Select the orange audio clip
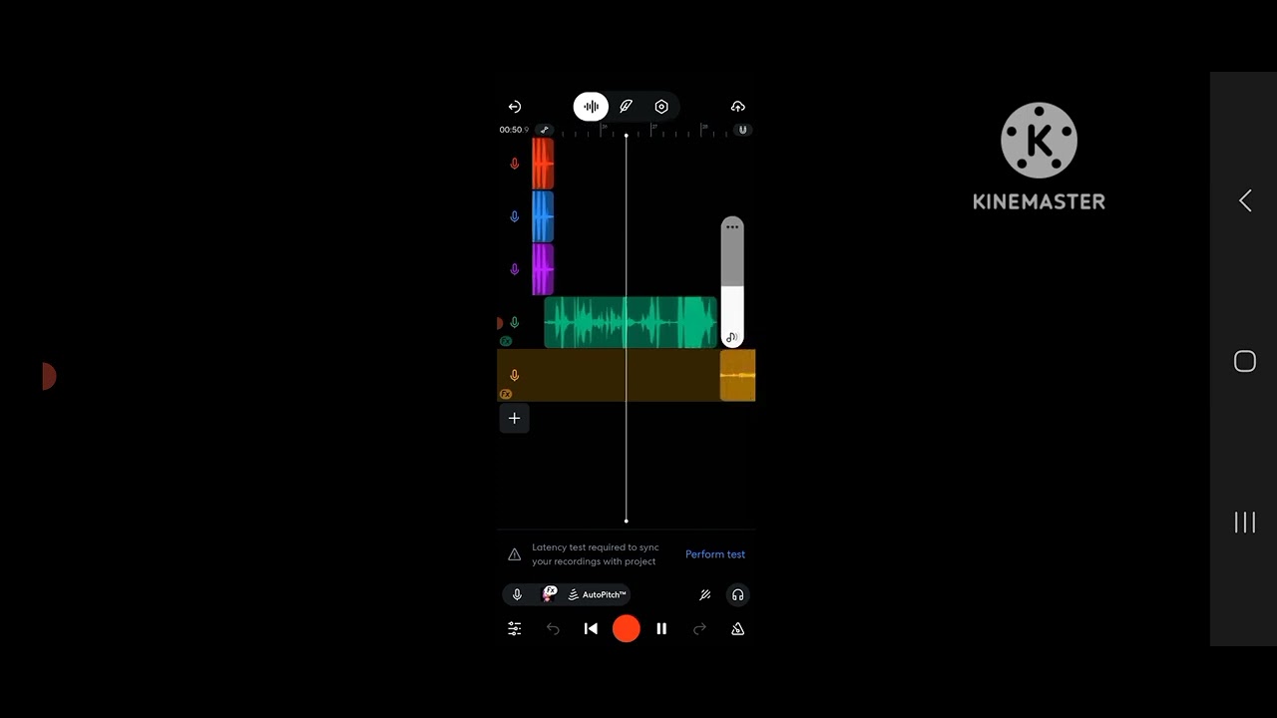Viewport: 1277px width, 718px height. point(738,375)
